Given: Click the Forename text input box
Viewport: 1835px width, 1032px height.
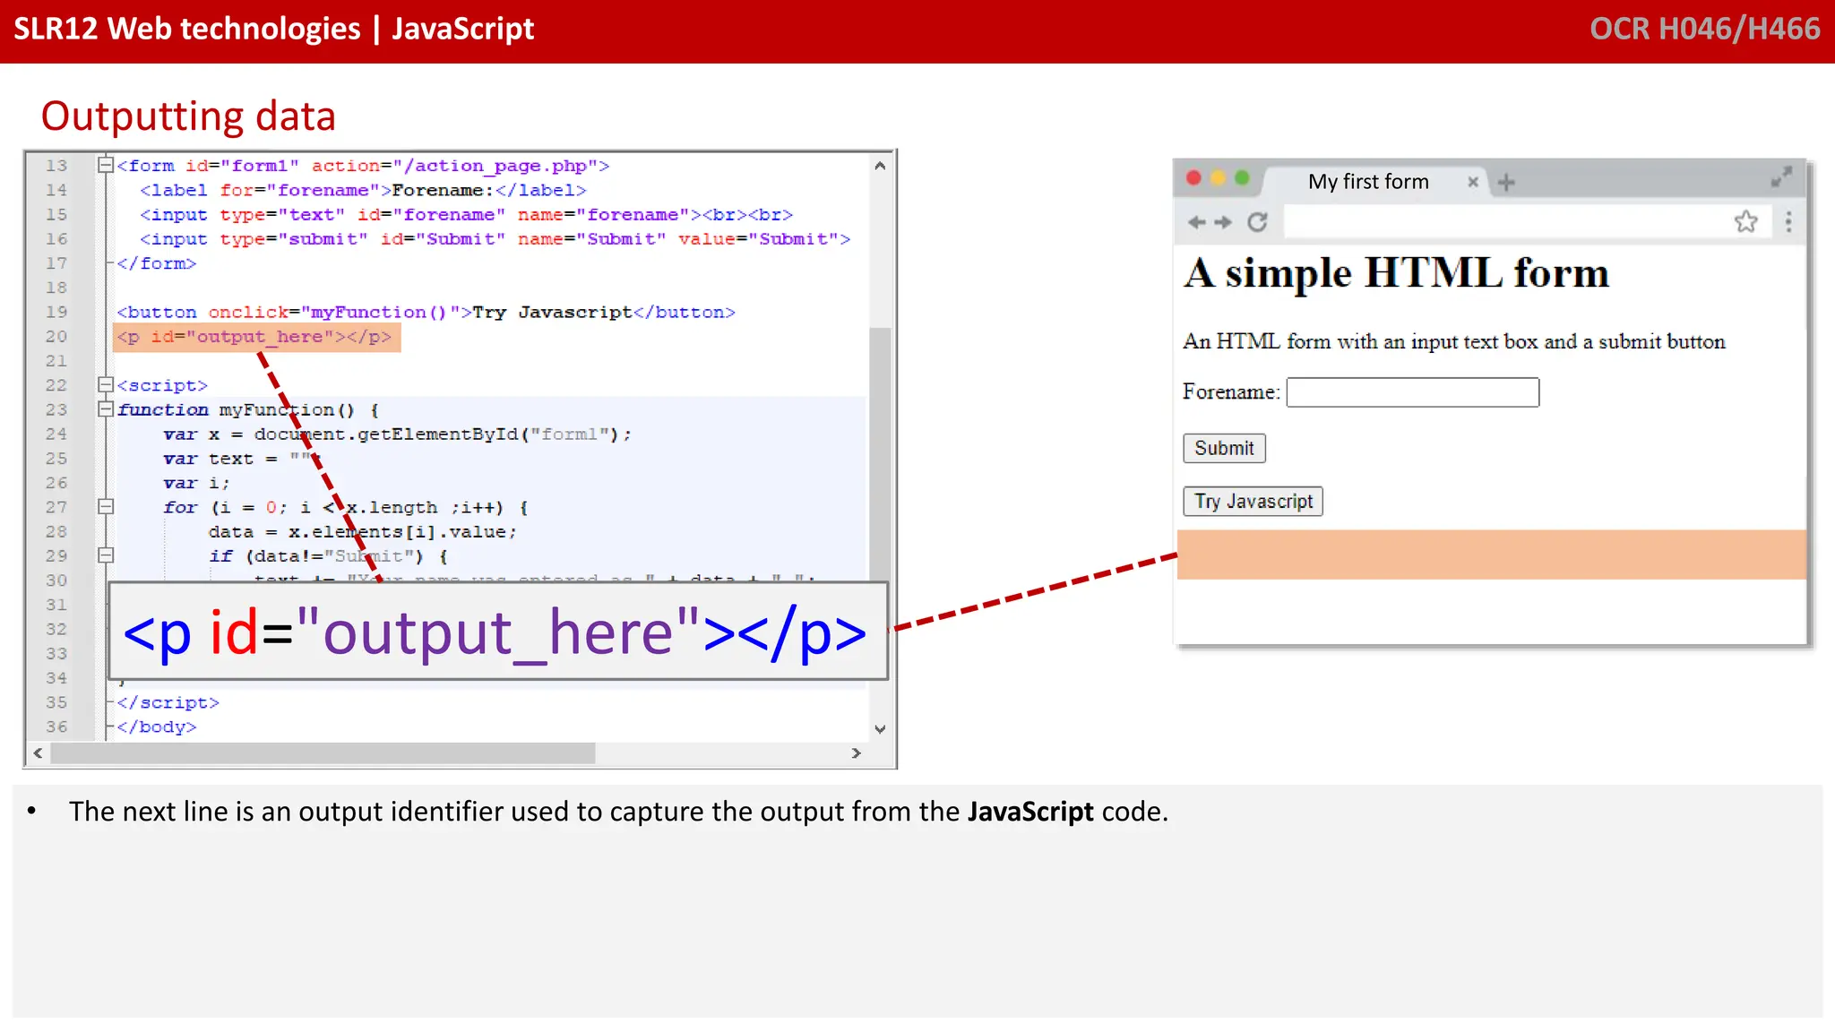Looking at the screenshot, I should (x=1413, y=392).
